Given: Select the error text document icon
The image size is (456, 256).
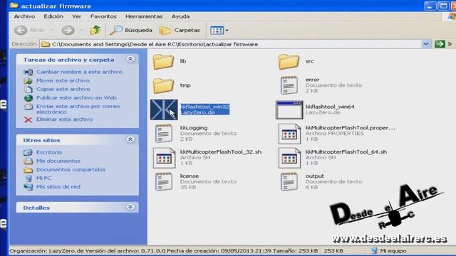Looking at the screenshot, I should (x=289, y=85).
